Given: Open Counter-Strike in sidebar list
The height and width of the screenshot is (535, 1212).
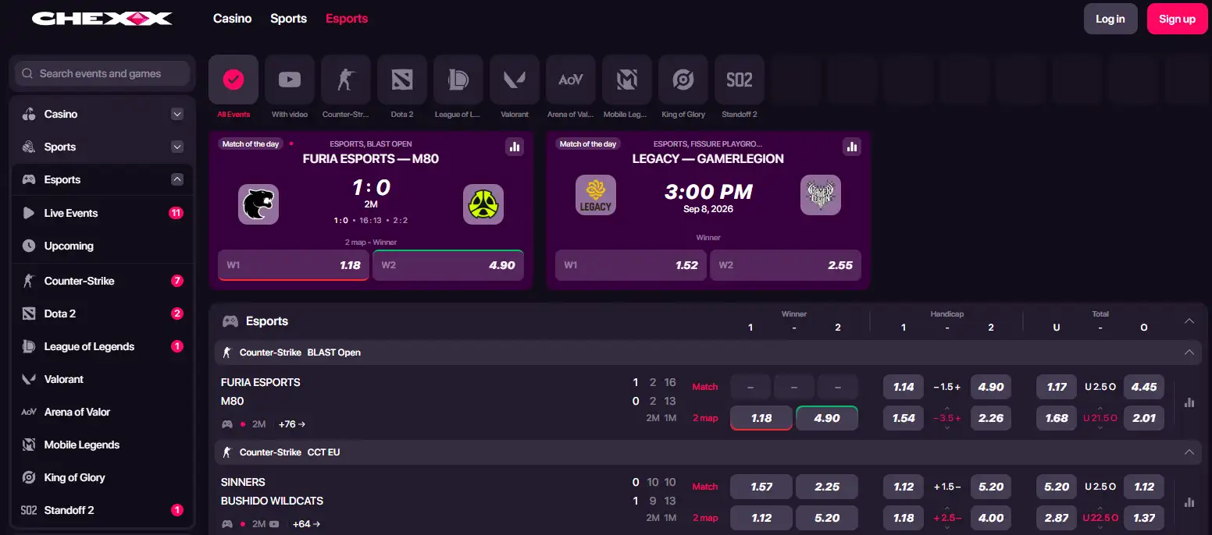Looking at the screenshot, I should (102, 281).
